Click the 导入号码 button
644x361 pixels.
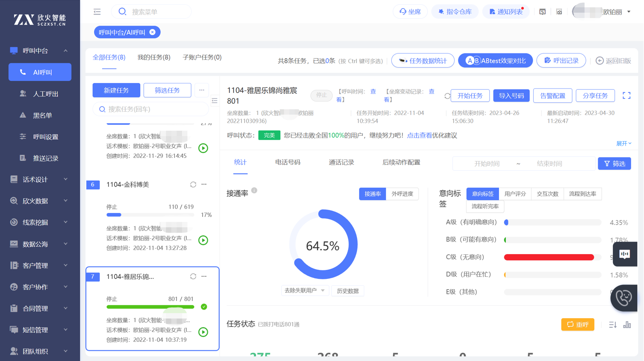click(511, 96)
